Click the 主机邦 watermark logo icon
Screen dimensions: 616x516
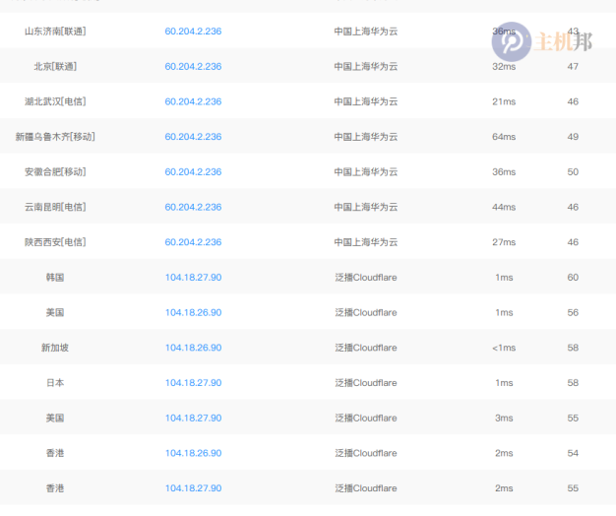click(511, 41)
